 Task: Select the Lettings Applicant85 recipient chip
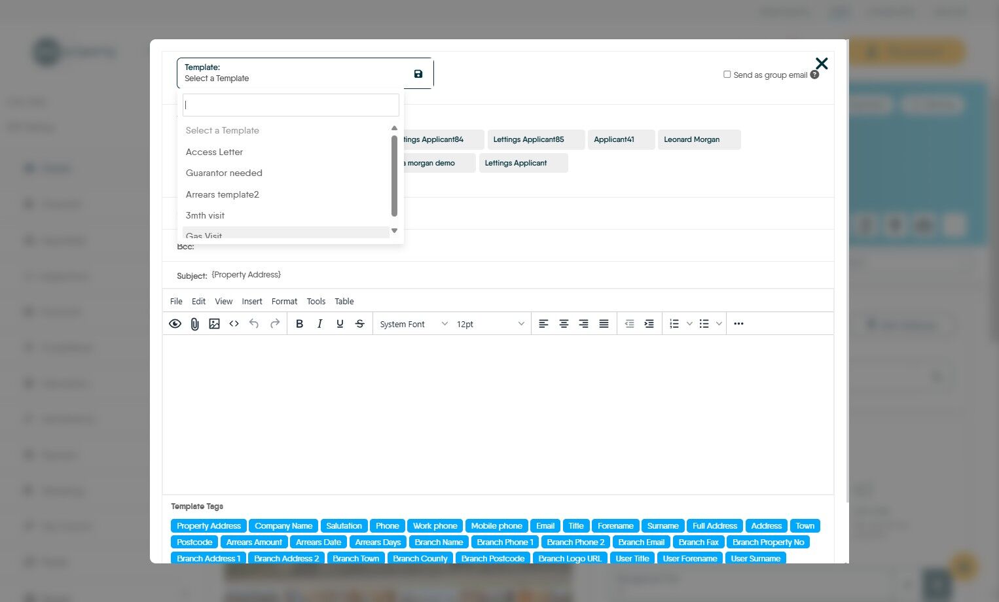(x=536, y=139)
